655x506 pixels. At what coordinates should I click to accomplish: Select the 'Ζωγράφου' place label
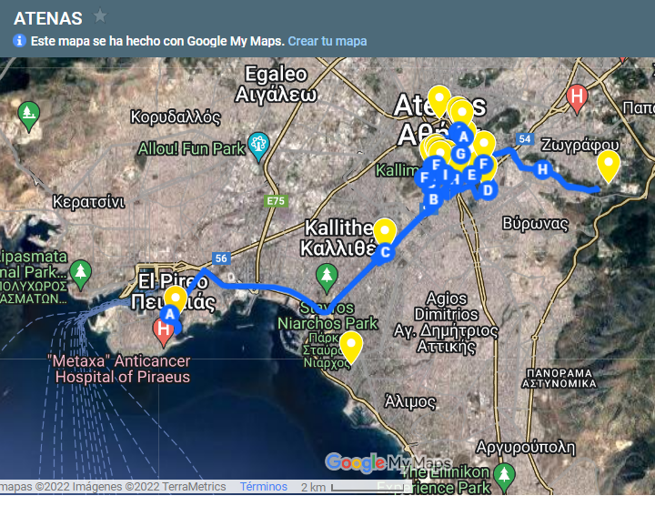pos(579,145)
